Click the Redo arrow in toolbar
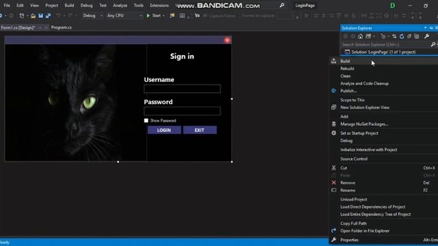Viewport: 438px width, 246px height. [x=70, y=16]
